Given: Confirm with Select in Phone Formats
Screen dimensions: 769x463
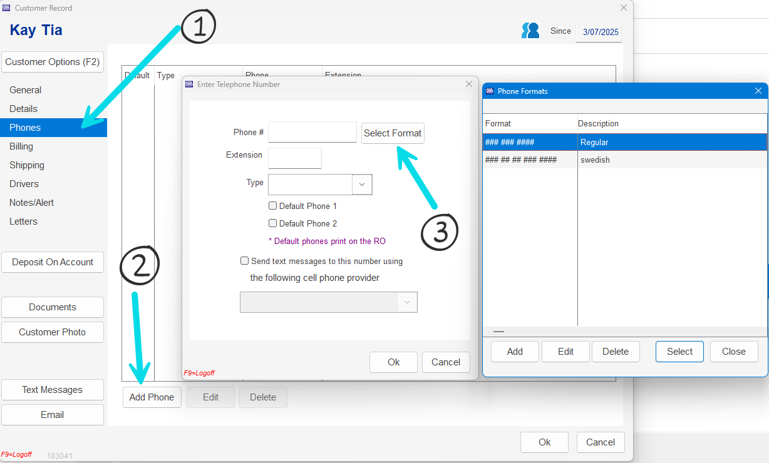Looking at the screenshot, I should [x=679, y=352].
